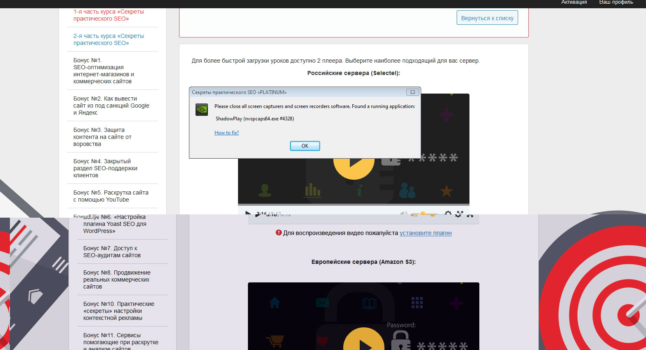Open "1-я часть курса «Секреты практического SEO»"
The width and height of the screenshot is (646, 350).
coord(108,15)
